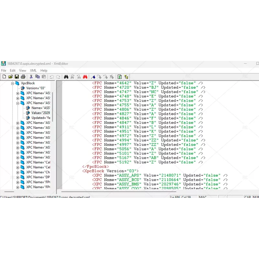Open the XML menu
259x259 pixels.
[x=33, y=70]
